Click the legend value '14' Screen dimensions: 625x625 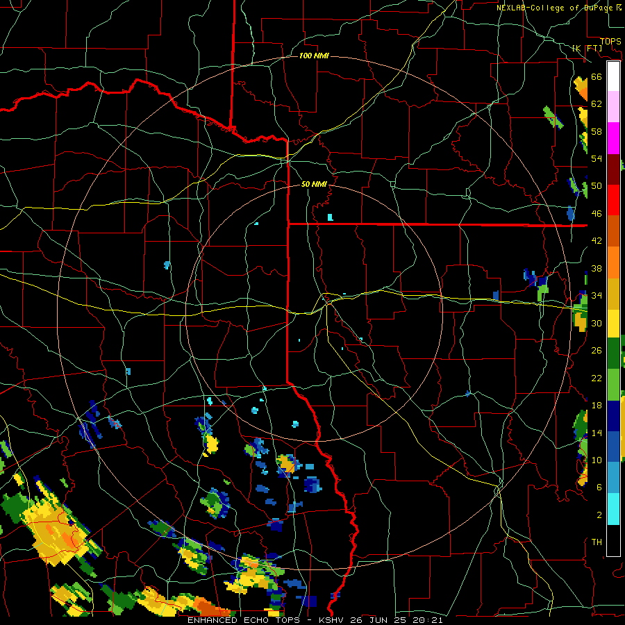pyautogui.click(x=597, y=433)
